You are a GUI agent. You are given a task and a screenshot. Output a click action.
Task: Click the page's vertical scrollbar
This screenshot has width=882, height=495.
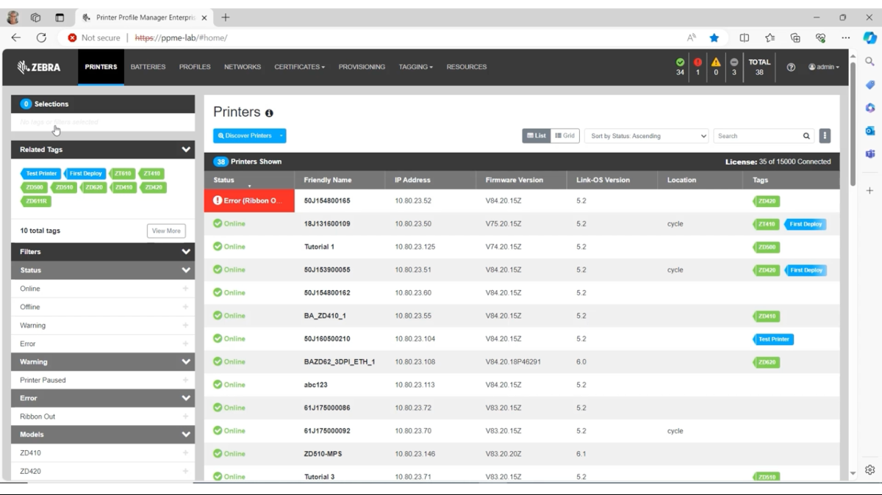853,125
